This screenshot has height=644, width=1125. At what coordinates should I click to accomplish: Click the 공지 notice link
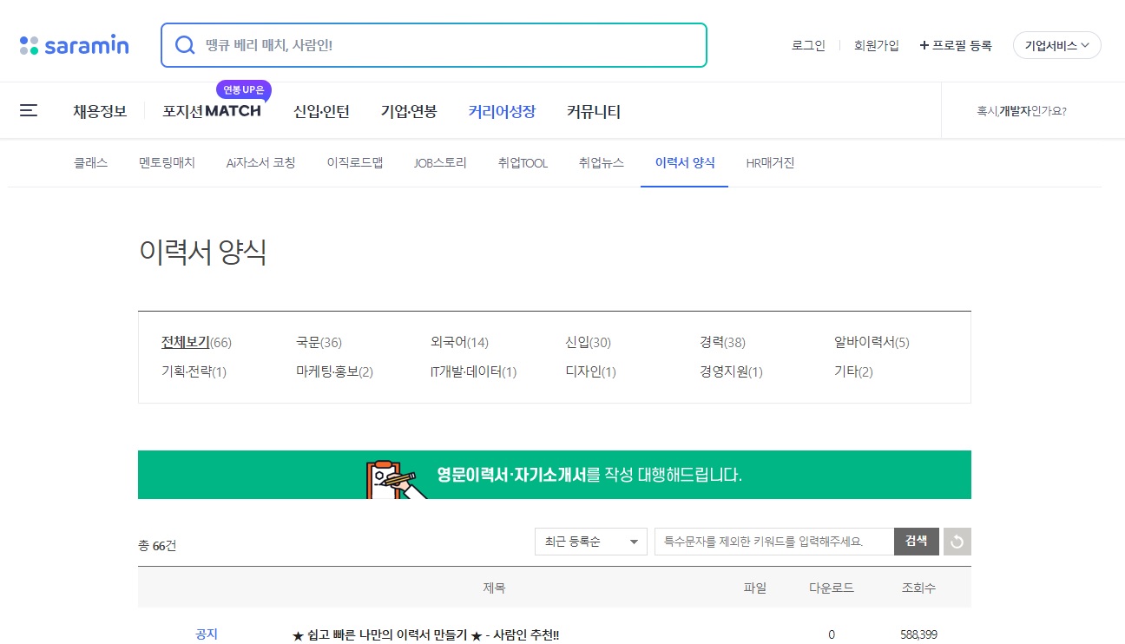(206, 634)
